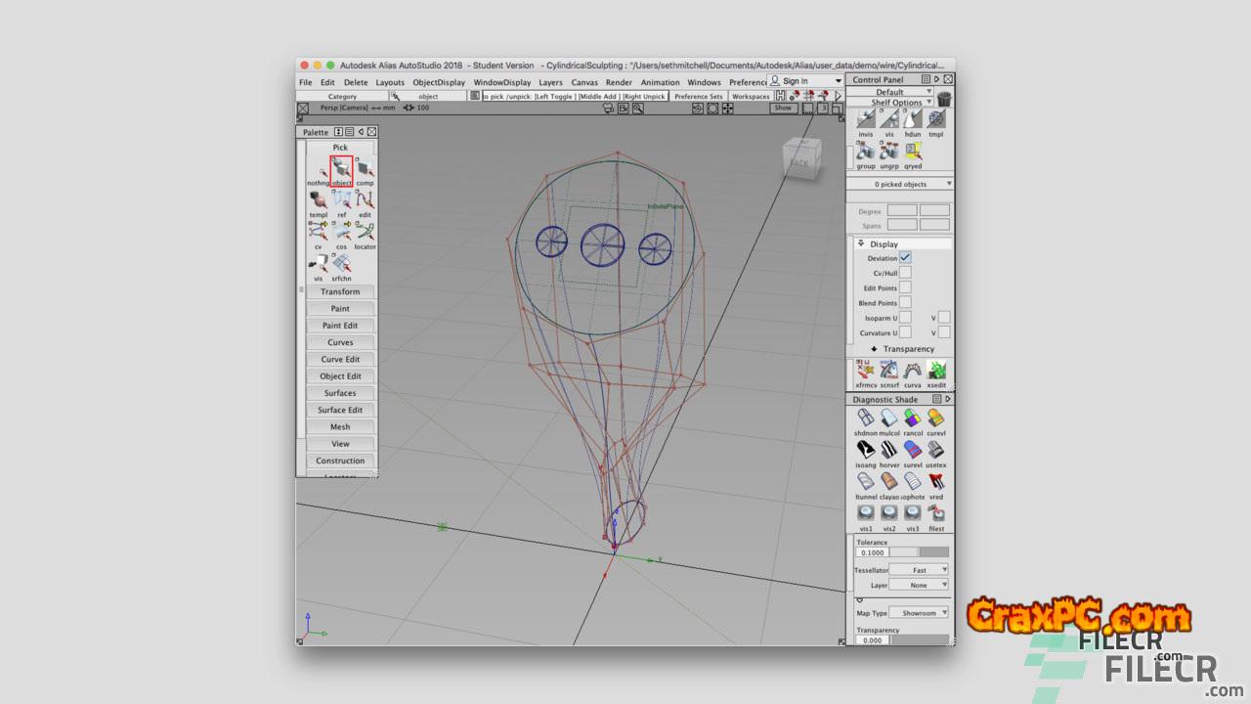Uncheck the Deviation display checkbox
Image resolution: width=1251 pixels, height=704 pixels.
tap(905, 258)
